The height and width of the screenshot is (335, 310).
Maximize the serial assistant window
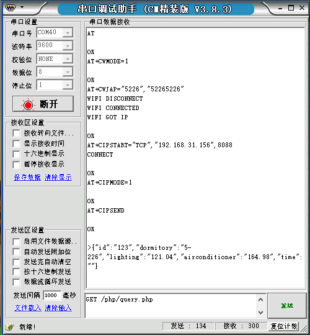pos(291,8)
